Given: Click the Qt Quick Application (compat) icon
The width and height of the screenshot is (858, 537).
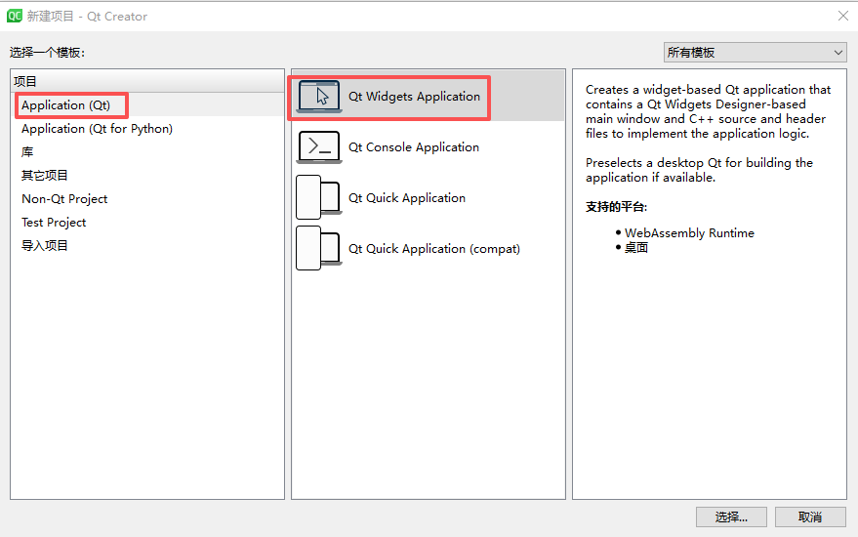Looking at the screenshot, I should click(319, 249).
